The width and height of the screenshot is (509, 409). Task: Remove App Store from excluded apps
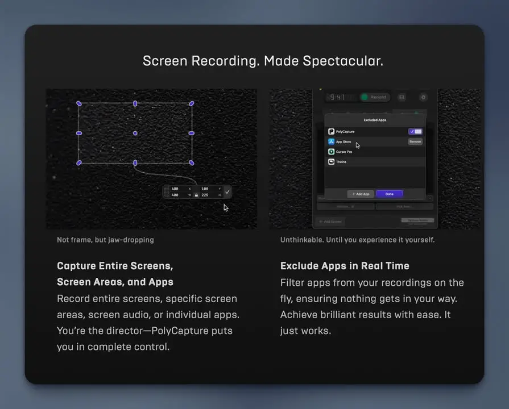tap(415, 141)
